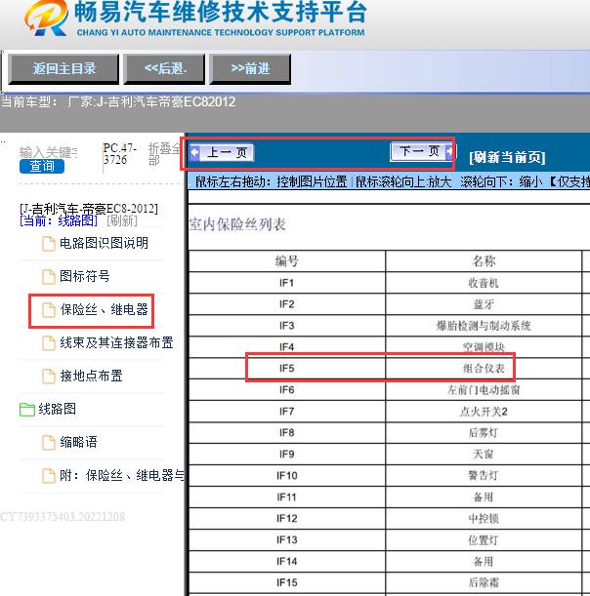The width and height of the screenshot is (590, 596).
Task: Select the 左前门电动摇窗 cell
Action: pyautogui.click(x=484, y=390)
